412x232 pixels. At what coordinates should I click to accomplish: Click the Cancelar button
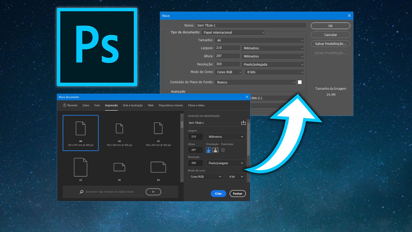click(330, 35)
